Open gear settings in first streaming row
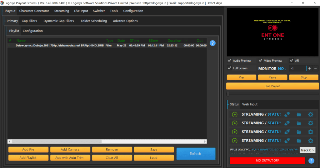 pyautogui.click(x=310, y=114)
